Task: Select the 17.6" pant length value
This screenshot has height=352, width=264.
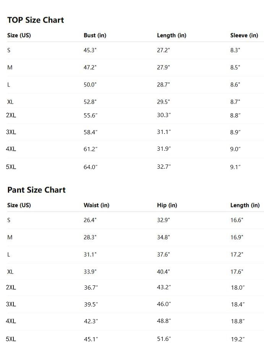Action: (x=237, y=272)
